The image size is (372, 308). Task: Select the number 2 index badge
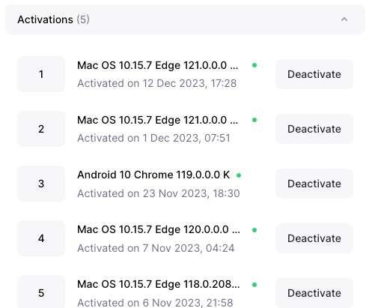[41, 129]
